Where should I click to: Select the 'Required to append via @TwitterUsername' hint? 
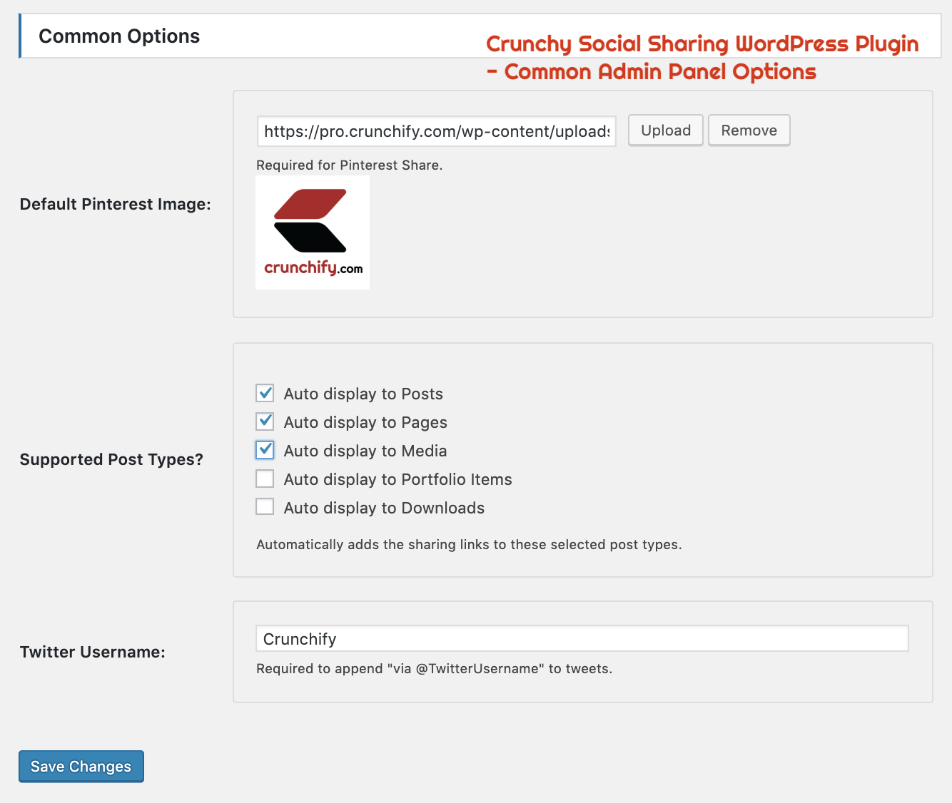434,669
